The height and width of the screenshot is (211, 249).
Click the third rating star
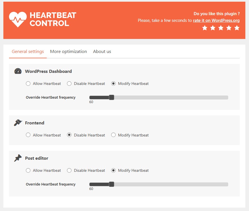point(221,27)
